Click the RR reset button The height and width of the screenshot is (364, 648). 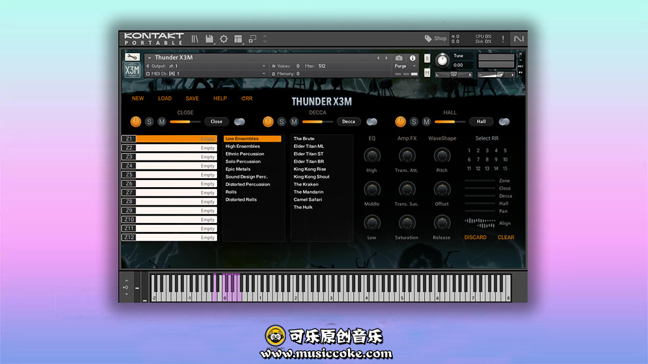[x=247, y=98]
